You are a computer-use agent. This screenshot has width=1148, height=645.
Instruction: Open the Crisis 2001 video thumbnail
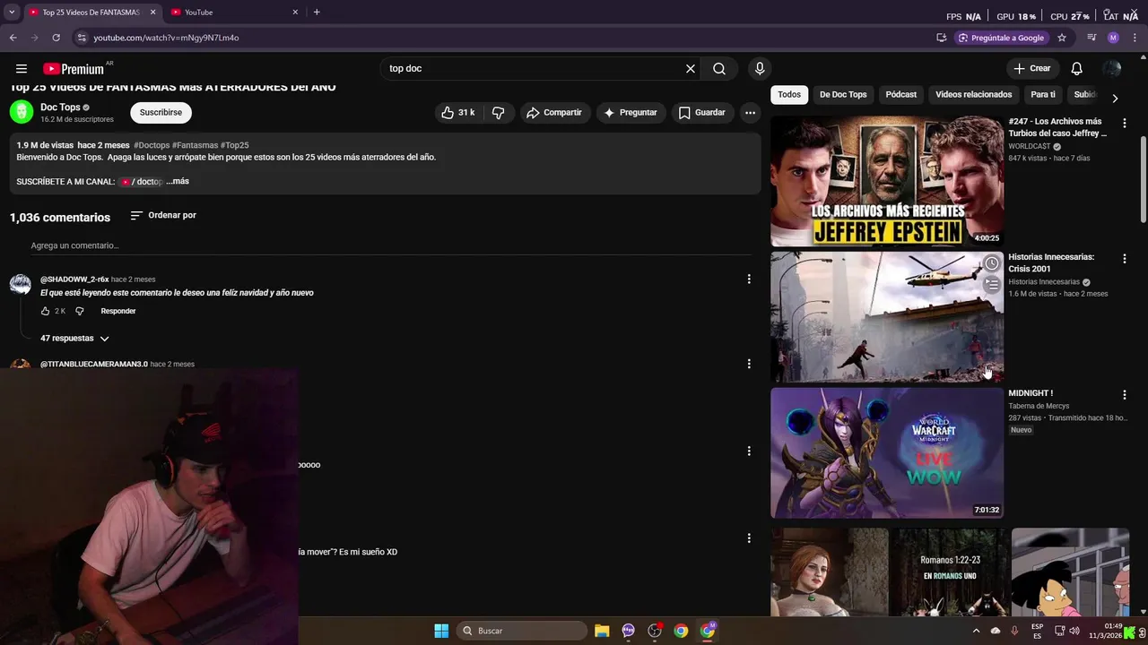[x=887, y=317]
